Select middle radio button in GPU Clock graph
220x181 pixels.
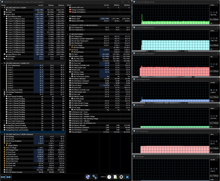(214, 116)
